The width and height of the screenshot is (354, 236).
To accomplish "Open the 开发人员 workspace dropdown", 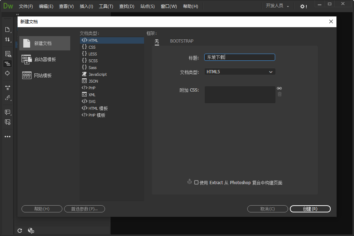I will point(277,6).
